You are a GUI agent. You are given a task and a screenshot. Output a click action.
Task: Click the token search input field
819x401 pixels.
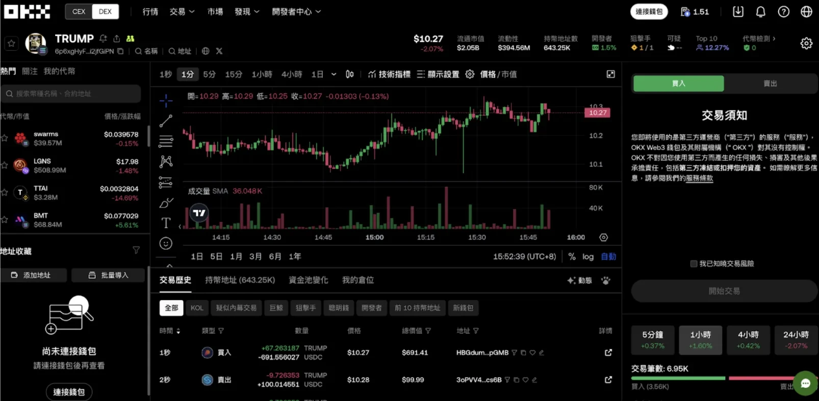tap(71, 94)
